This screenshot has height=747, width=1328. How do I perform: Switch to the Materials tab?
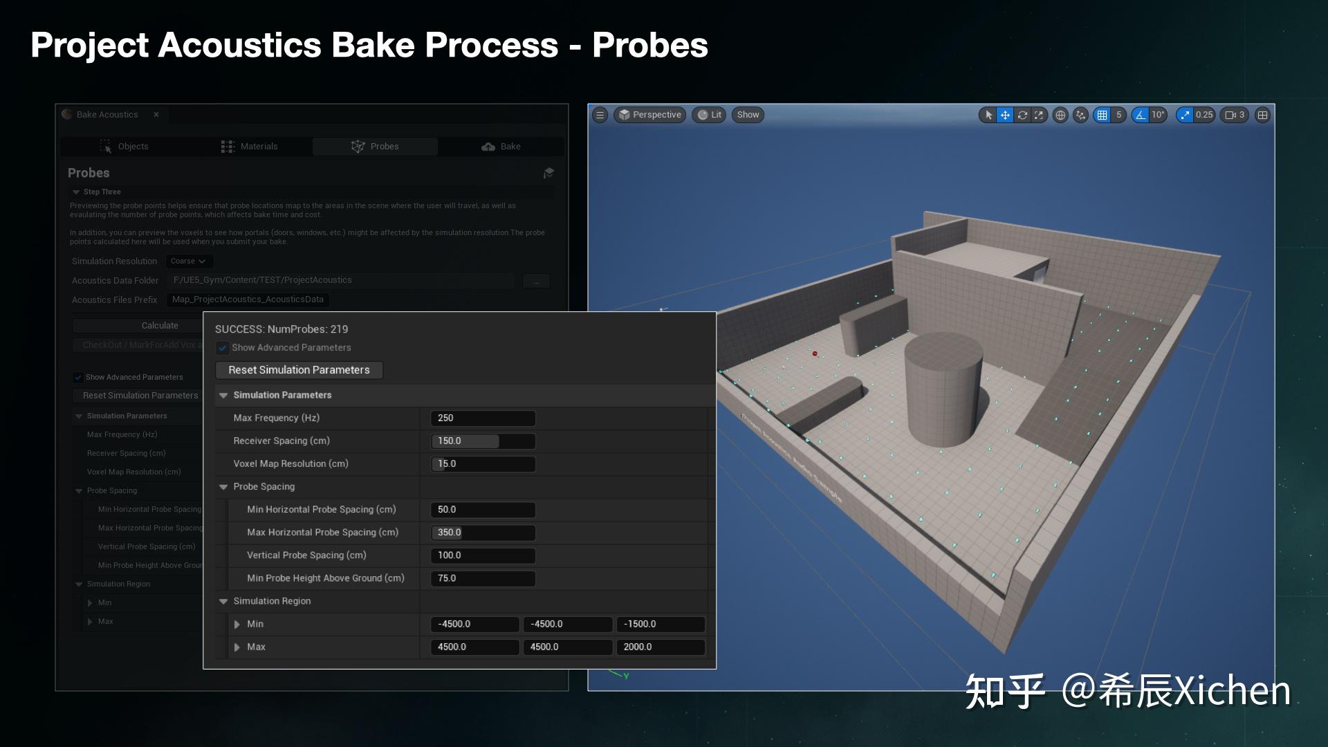(259, 146)
